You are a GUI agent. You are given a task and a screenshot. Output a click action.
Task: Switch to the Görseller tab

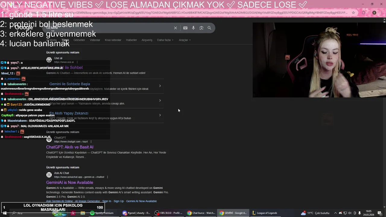[x=79, y=40]
